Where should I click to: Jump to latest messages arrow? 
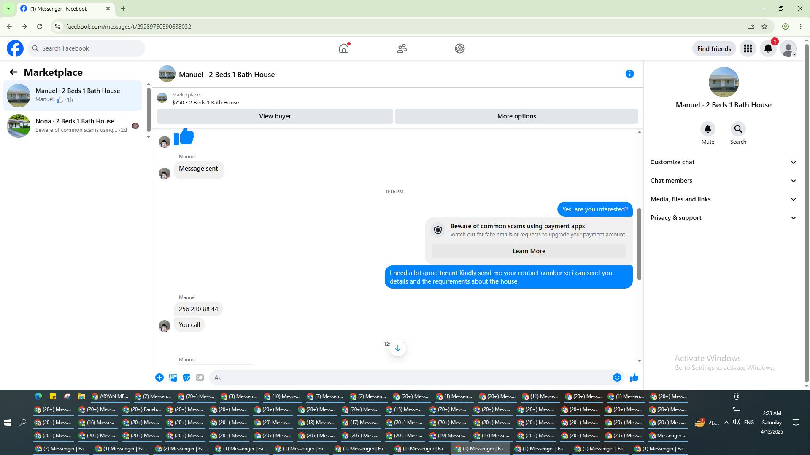[x=397, y=348]
